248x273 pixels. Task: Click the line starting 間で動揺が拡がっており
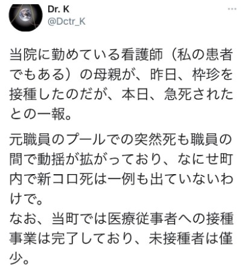coord(121,159)
